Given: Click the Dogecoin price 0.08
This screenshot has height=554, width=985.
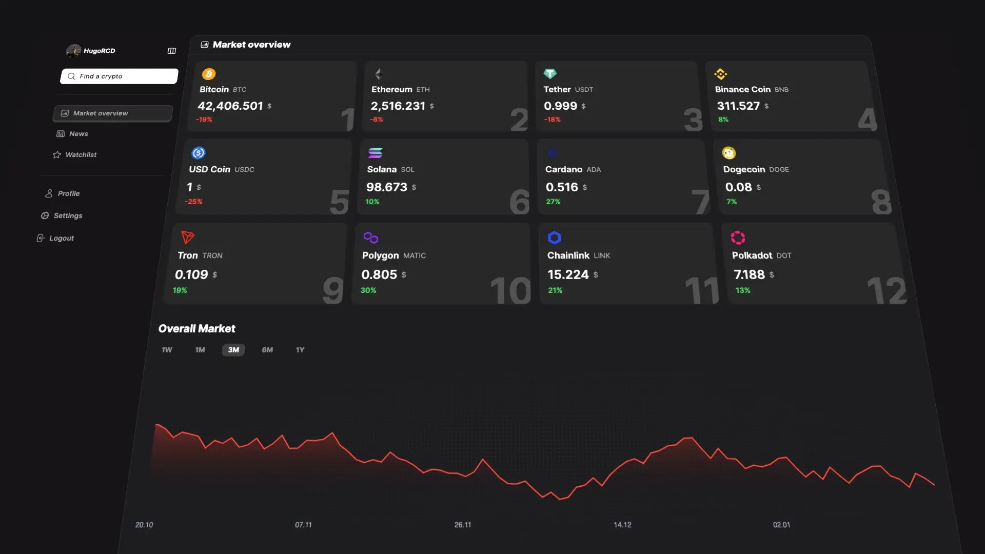Looking at the screenshot, I should click(739, 187).
